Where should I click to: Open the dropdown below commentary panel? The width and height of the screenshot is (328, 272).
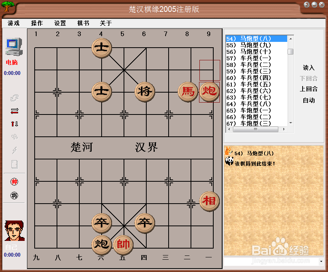click(x=321, y=261)
